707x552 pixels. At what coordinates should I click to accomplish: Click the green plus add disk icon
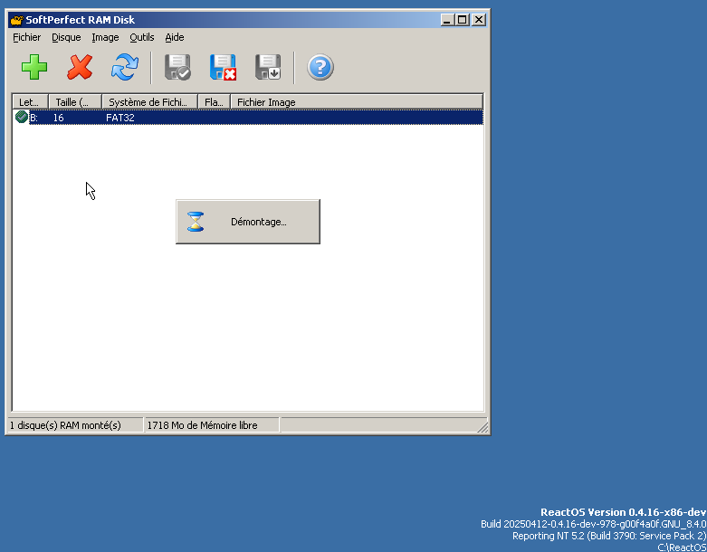coord(34,67)
